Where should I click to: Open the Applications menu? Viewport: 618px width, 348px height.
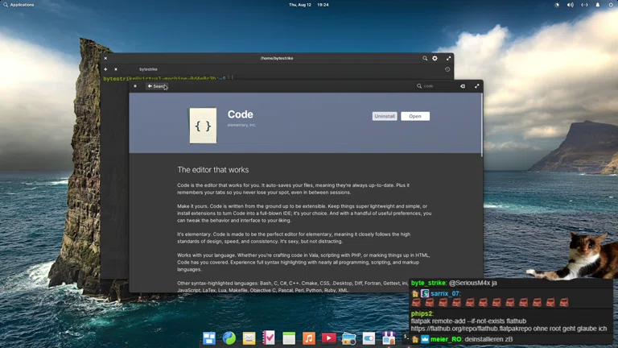coord(19,5)
